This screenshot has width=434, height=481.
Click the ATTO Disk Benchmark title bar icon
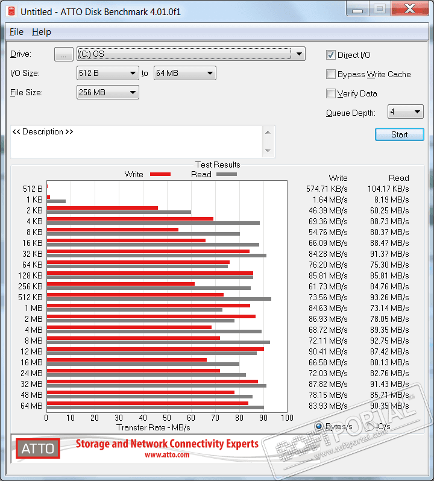point(11,11)
